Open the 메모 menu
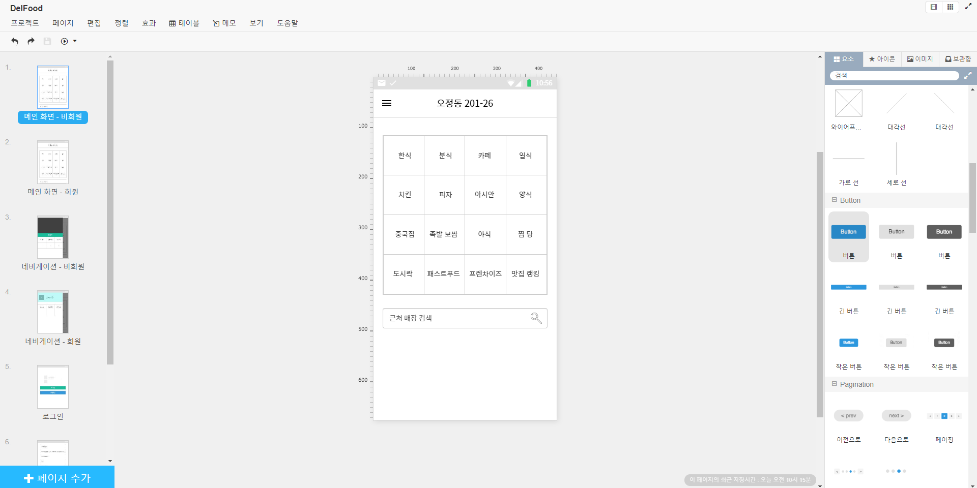The height and width of the screenshot is (488, 977). click(x=224, y=23)
